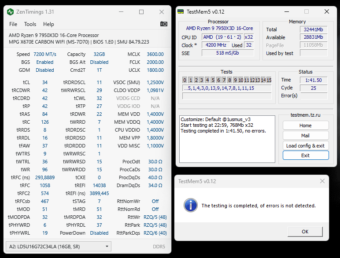Click the DramDqDs value 34.0 Ω
Viewport: 340px width, 258px height.
coord(155,186)
